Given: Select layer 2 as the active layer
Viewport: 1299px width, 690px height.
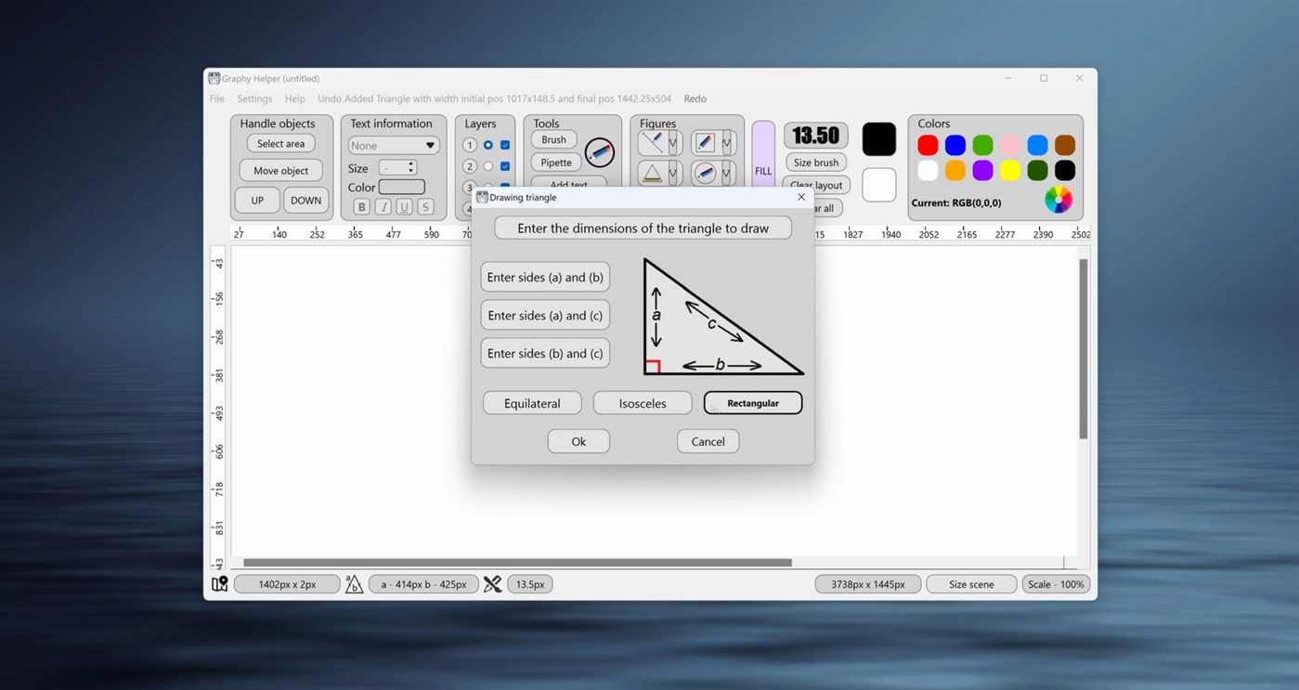Looking at the screenshot, I should point(487,166).
